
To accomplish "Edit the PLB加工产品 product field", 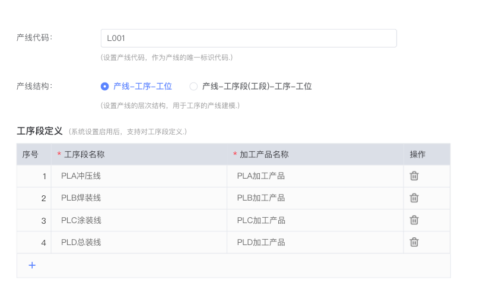I will [x=315, y=198].
